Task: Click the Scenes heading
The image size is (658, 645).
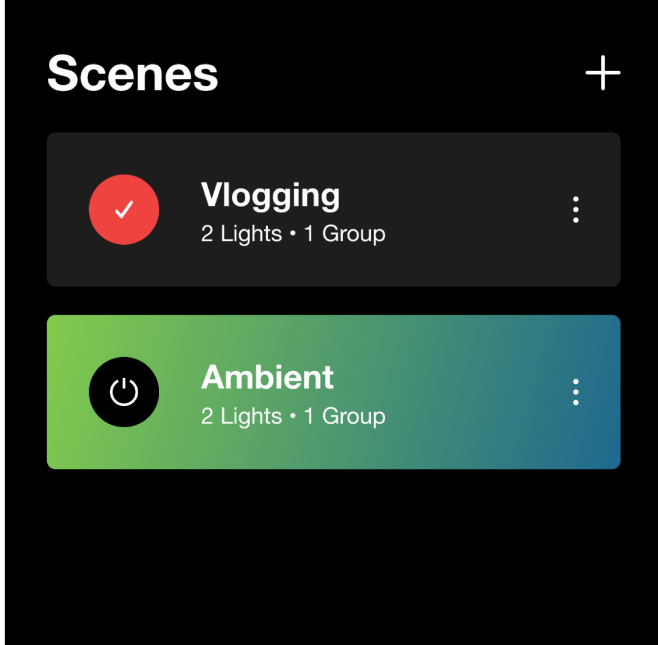Action: pyautogui.click(x=133, y=74)
